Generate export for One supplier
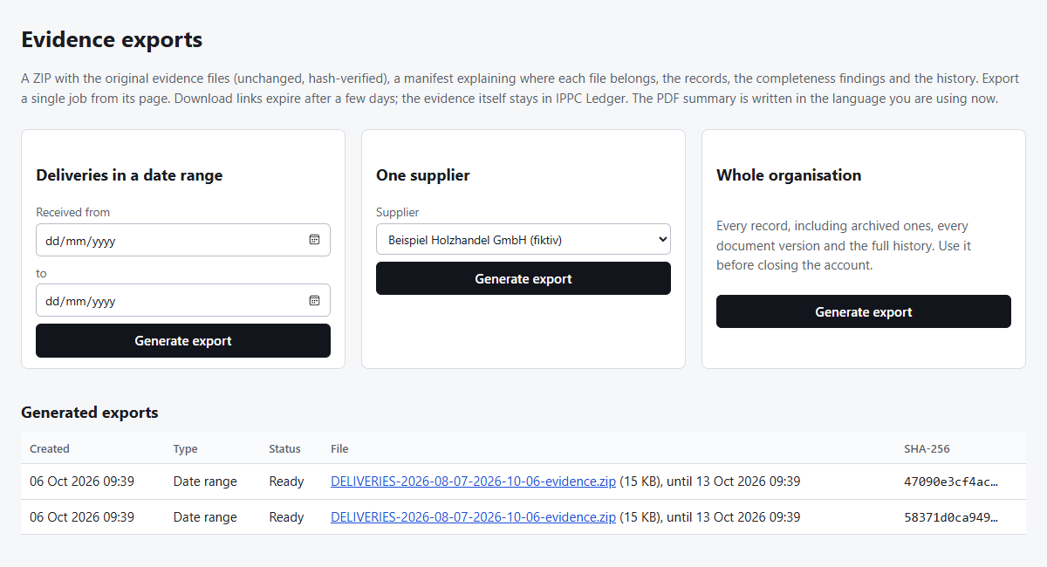 (x=523, y=279)
